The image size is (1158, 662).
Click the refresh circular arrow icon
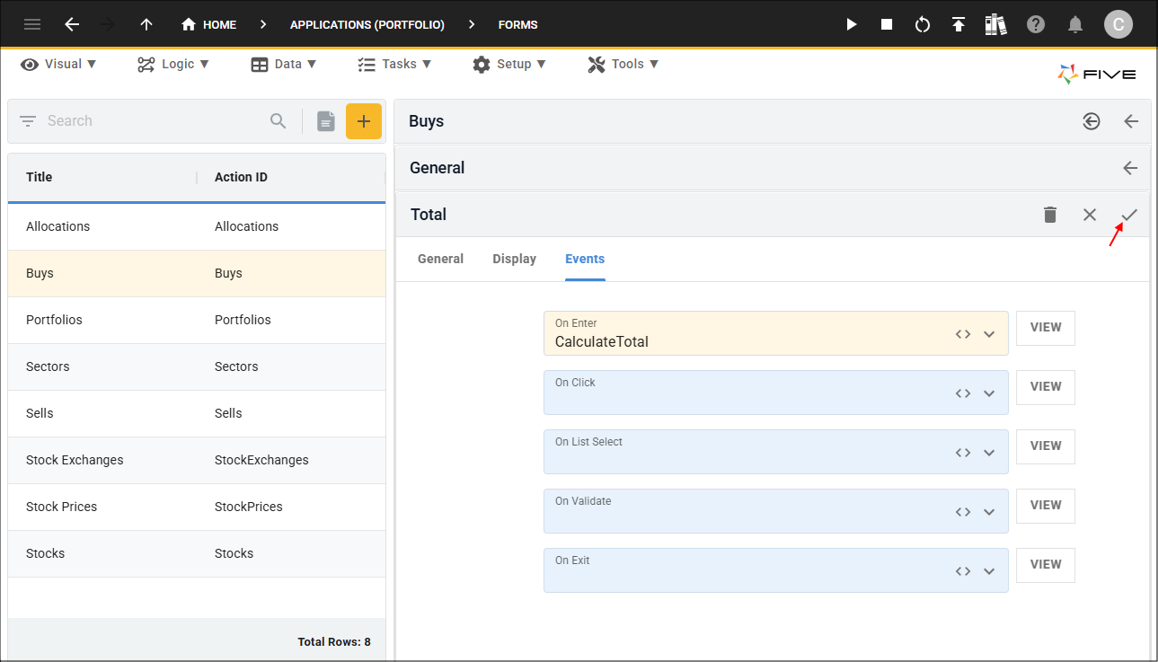(x=923, y=24)
